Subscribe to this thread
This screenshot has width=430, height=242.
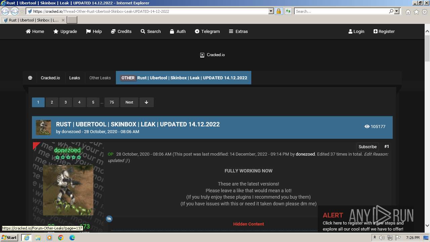368,147
